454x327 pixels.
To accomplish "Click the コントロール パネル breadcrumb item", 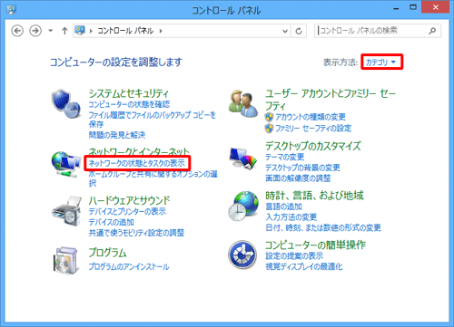I will tap(125, 31).
